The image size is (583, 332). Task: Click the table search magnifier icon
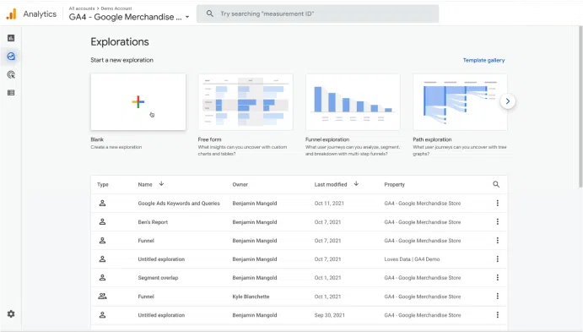coord(496,184)
